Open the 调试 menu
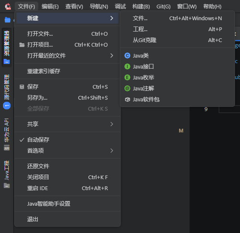The height and width of the screenshot is (233, 240). [x=120, y=7]
